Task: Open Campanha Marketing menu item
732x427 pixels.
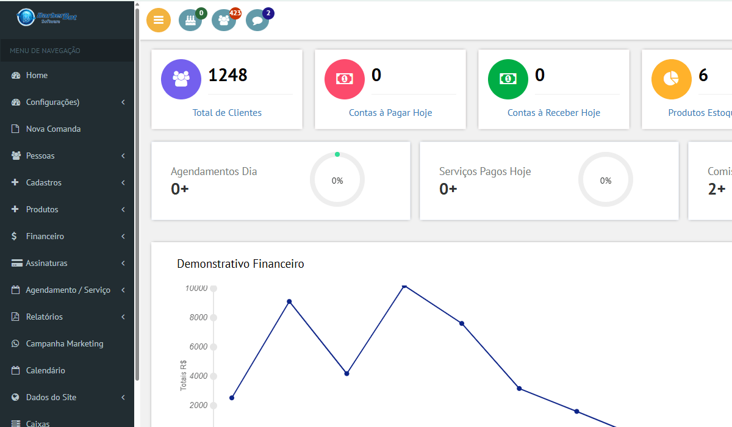Action: pos(64,343)
